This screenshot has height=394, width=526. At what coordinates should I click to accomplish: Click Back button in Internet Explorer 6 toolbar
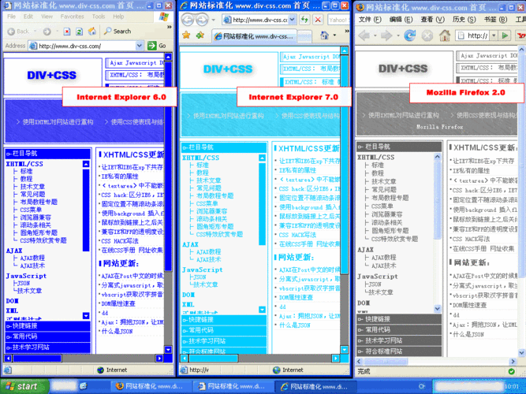18,32
